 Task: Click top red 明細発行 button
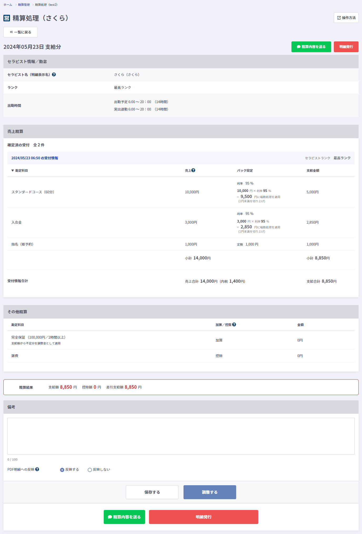[x=346, y=47]
